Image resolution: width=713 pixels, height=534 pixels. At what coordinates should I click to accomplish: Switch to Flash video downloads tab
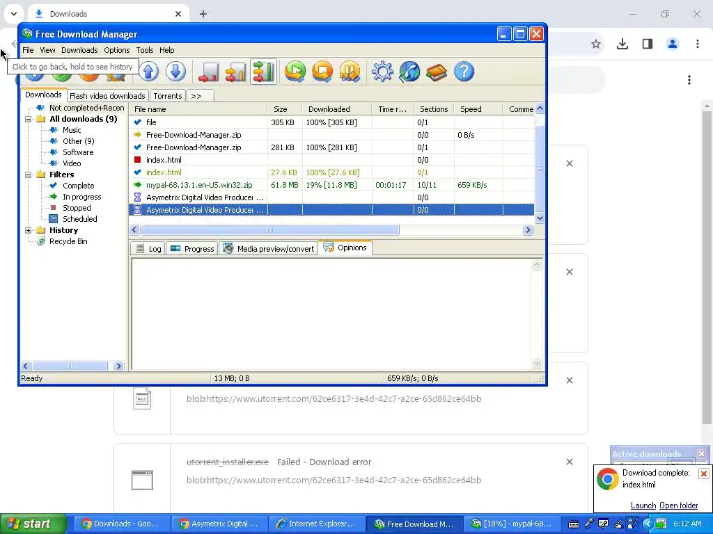point(107,96)
